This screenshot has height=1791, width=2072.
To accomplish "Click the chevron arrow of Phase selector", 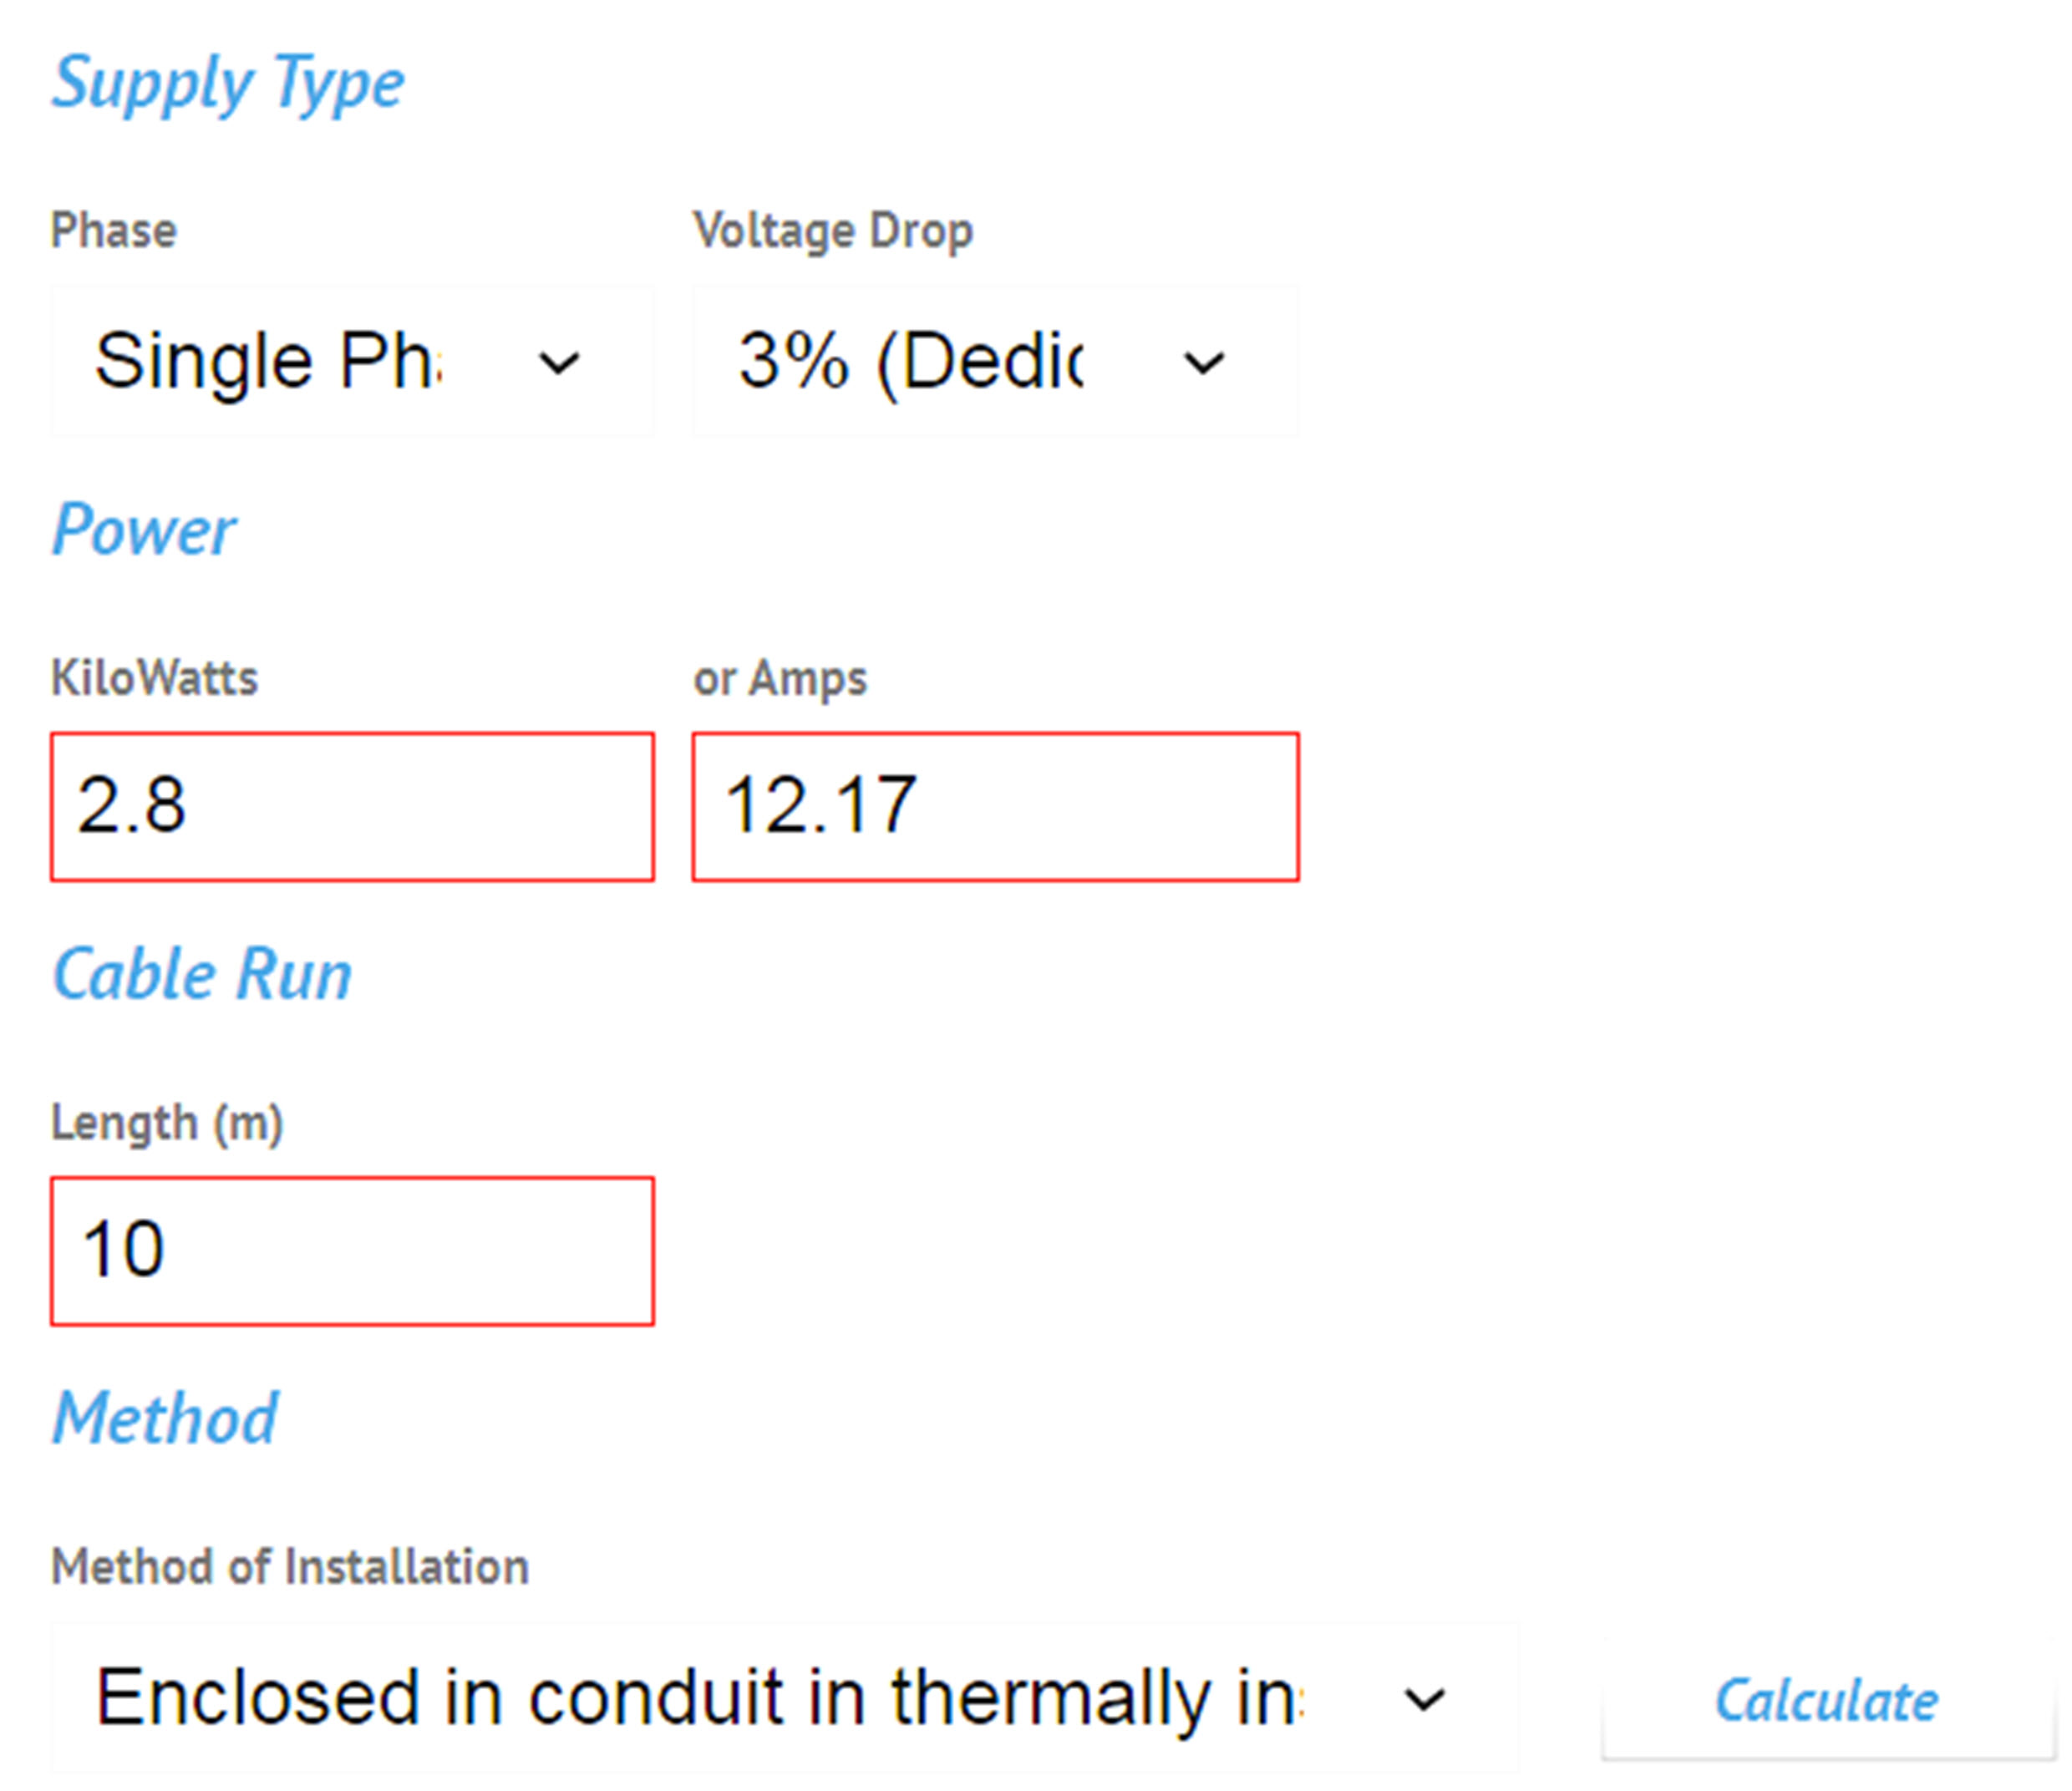I will click(x=559, y=362).
